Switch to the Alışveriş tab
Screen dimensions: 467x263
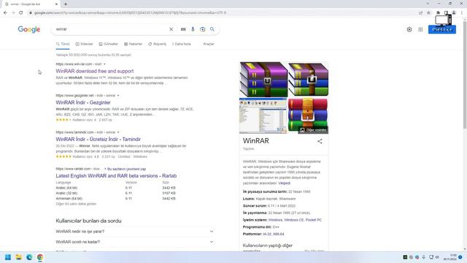[x=158, y=44]
